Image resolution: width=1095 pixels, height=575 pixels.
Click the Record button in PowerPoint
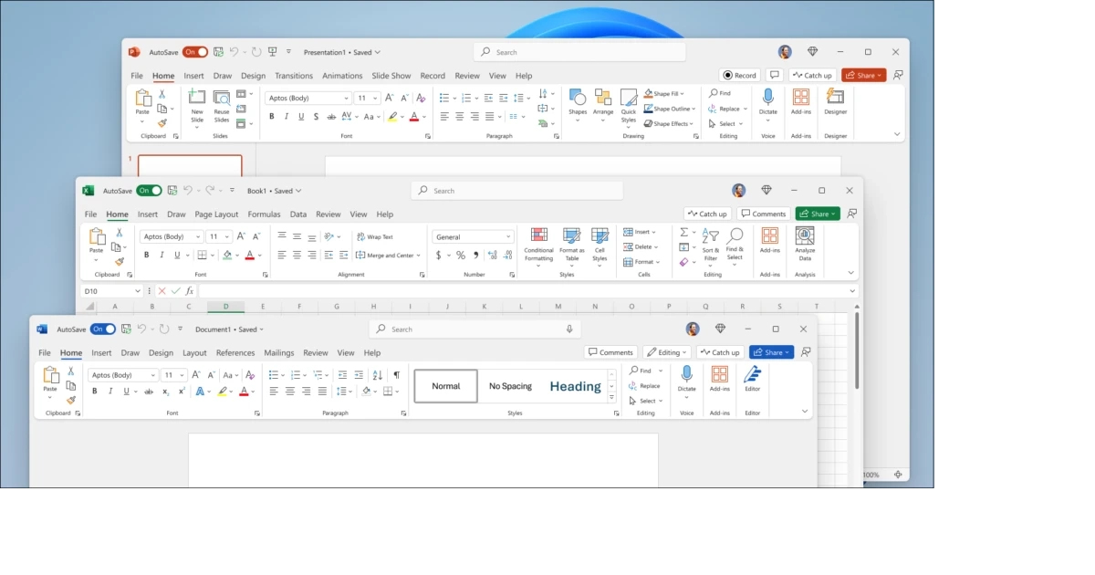click(x=739, y=75)
